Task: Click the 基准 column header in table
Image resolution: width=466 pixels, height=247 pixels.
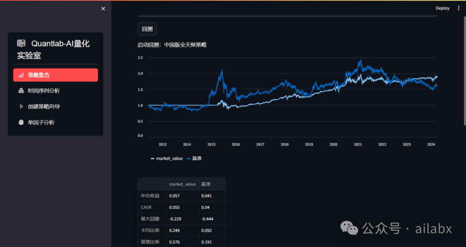Action: (212, 184)
